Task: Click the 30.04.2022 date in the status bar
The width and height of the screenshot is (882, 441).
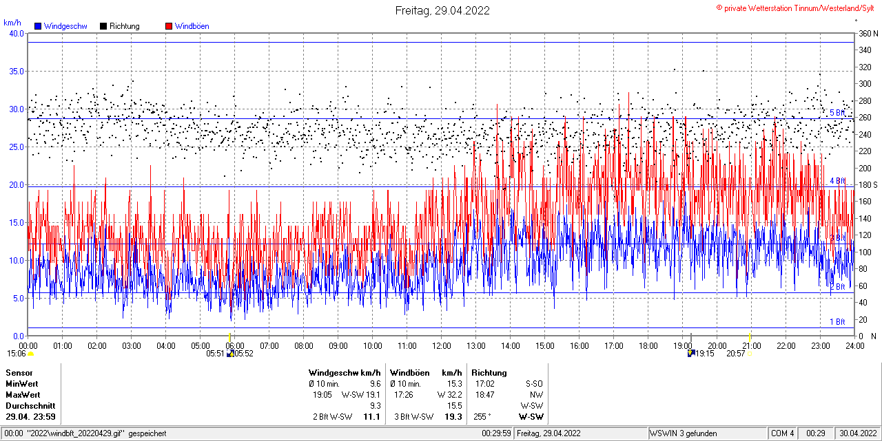Action: tap(857, 433)
